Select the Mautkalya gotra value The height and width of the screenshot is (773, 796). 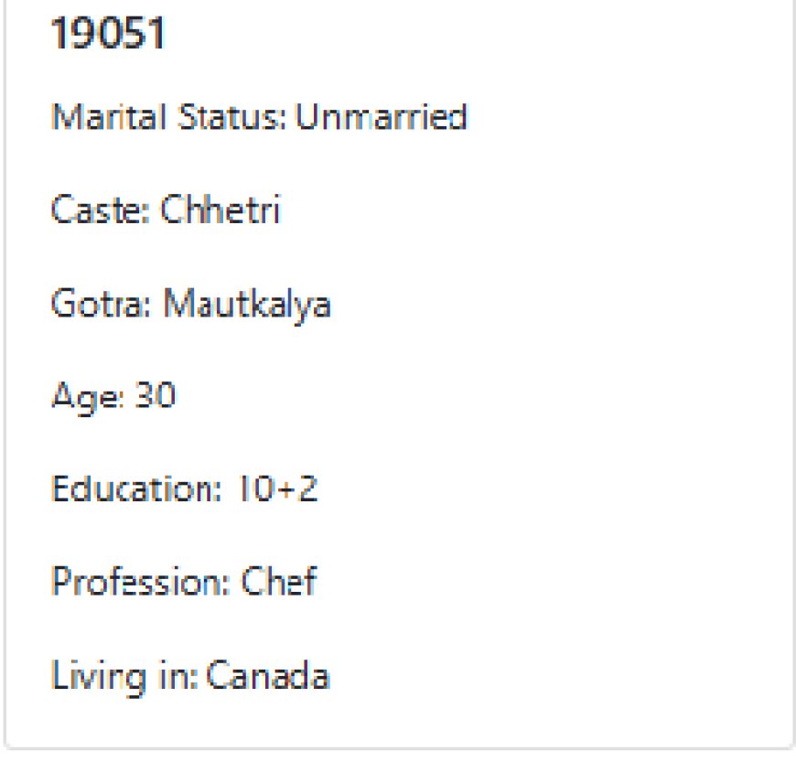(x=247, y=304)
